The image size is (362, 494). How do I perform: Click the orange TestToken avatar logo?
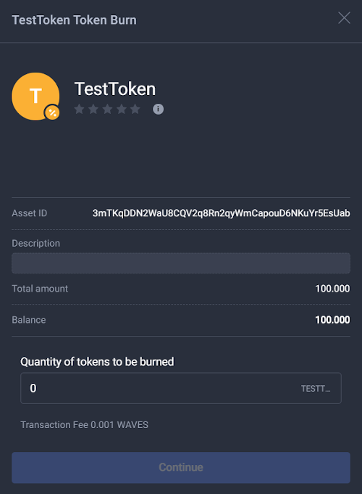pyautogui.click(x=35, y=96)
